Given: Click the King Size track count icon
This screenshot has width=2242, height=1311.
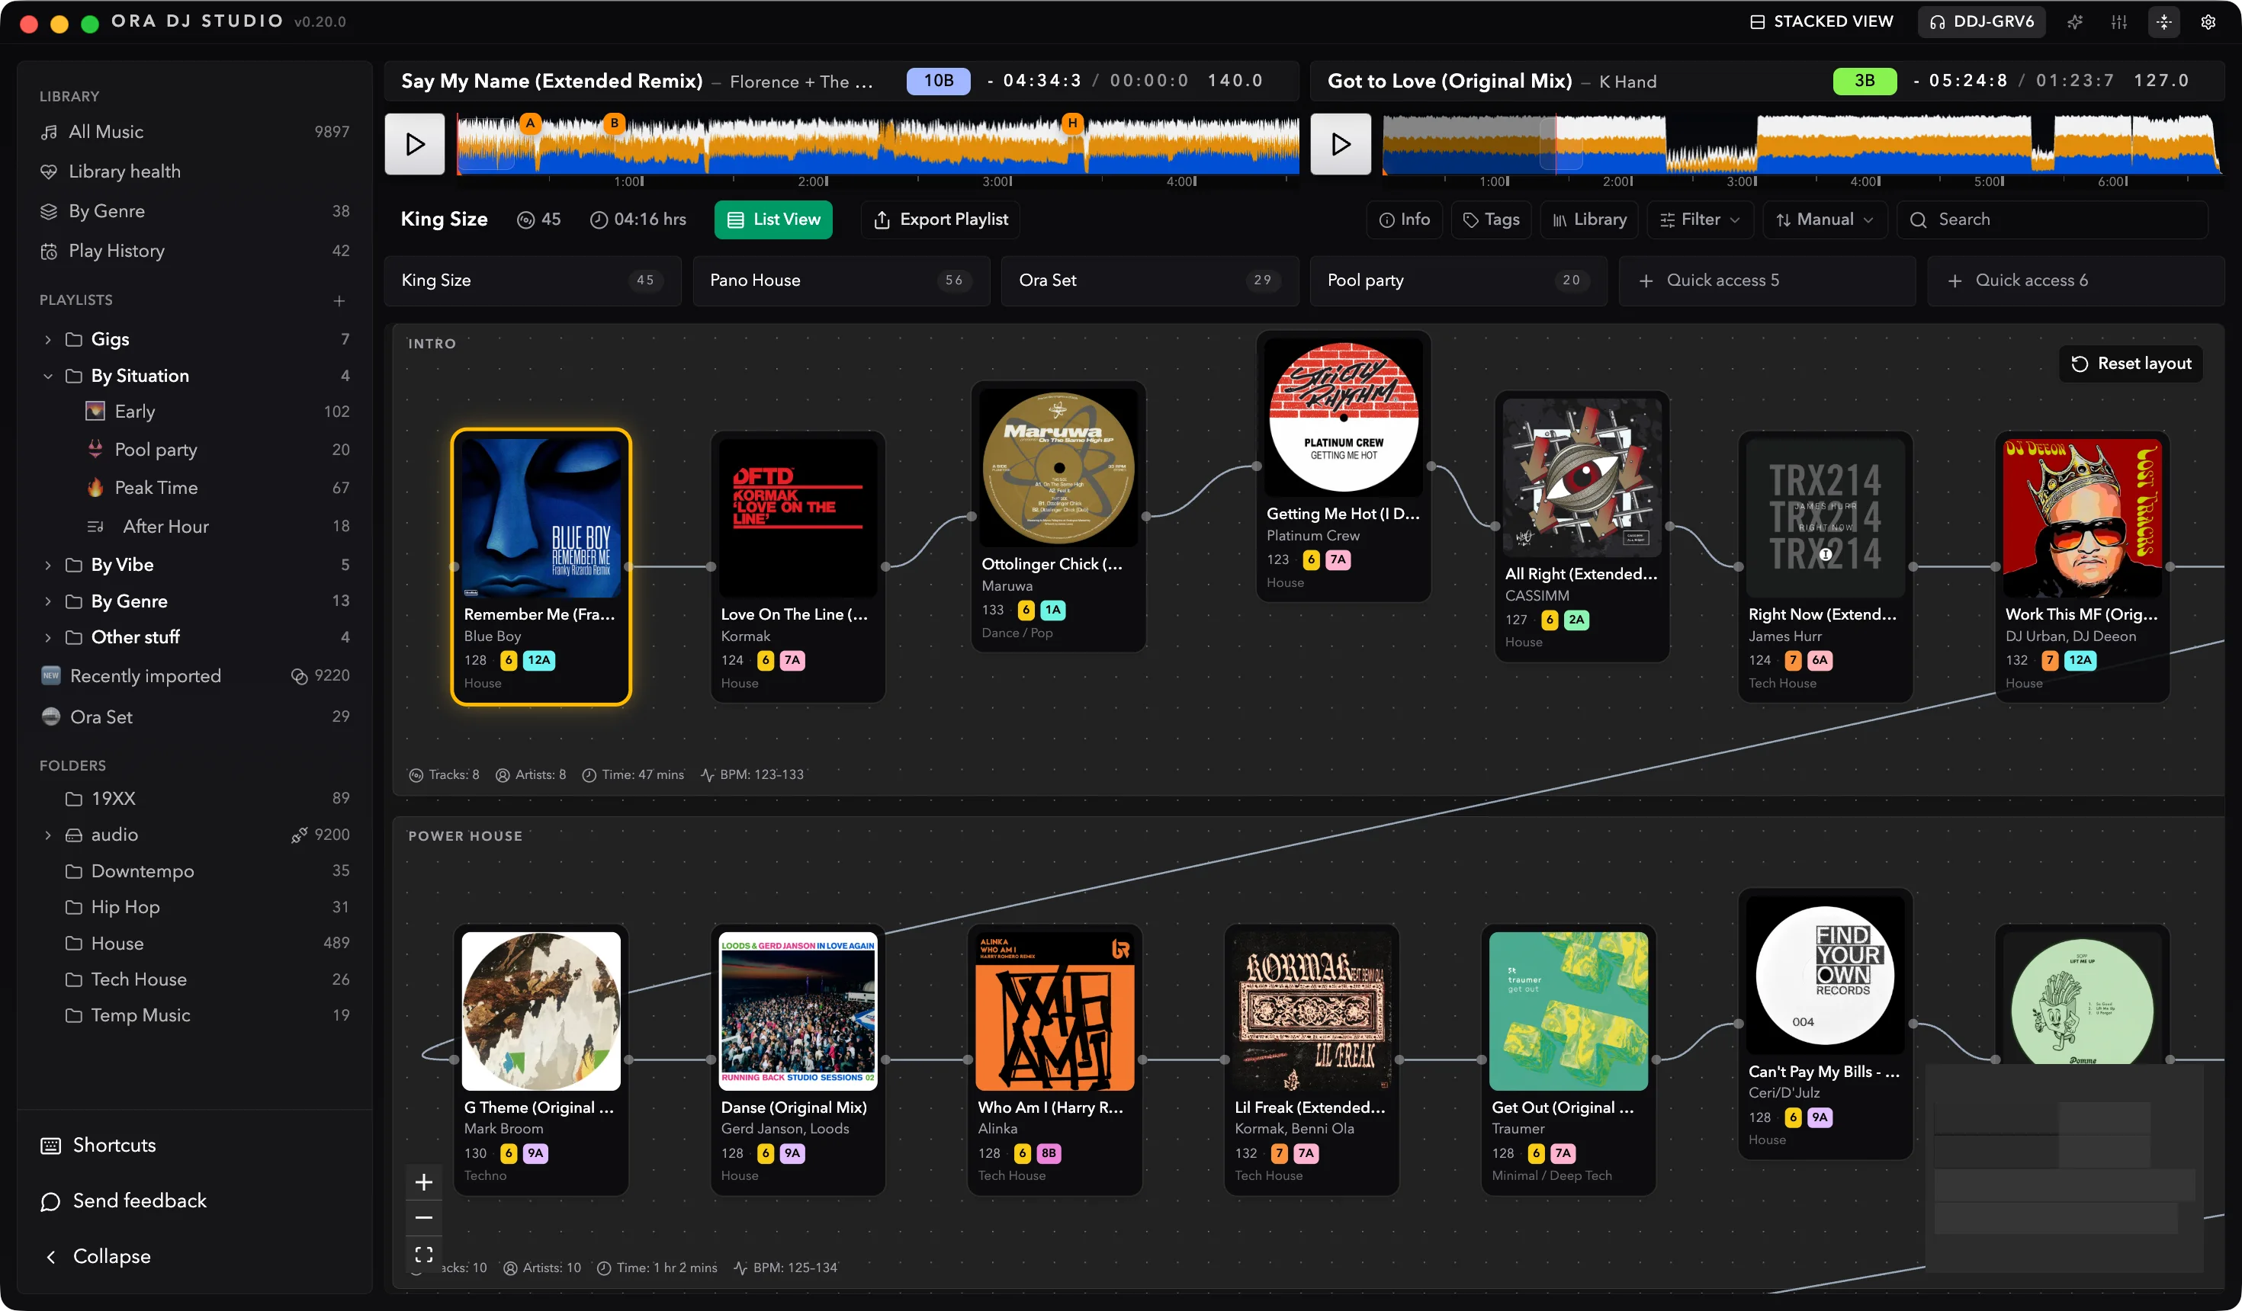Looking at the screenshot, I should (526, 220).
